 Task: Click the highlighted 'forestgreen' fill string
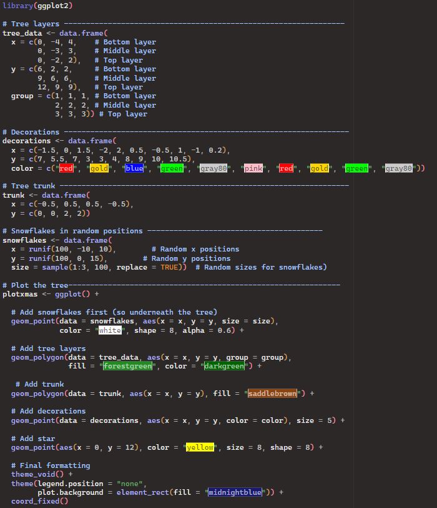pyautogui.click(x=127, y=366)
